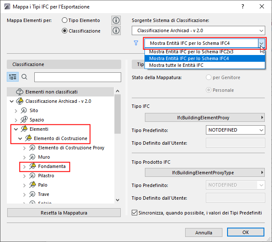Collapse the Classificazione Archicad v 2.0 node
The width and height of the screenshot is (272, 242).
pyautogui.click(x=11, y=101)
